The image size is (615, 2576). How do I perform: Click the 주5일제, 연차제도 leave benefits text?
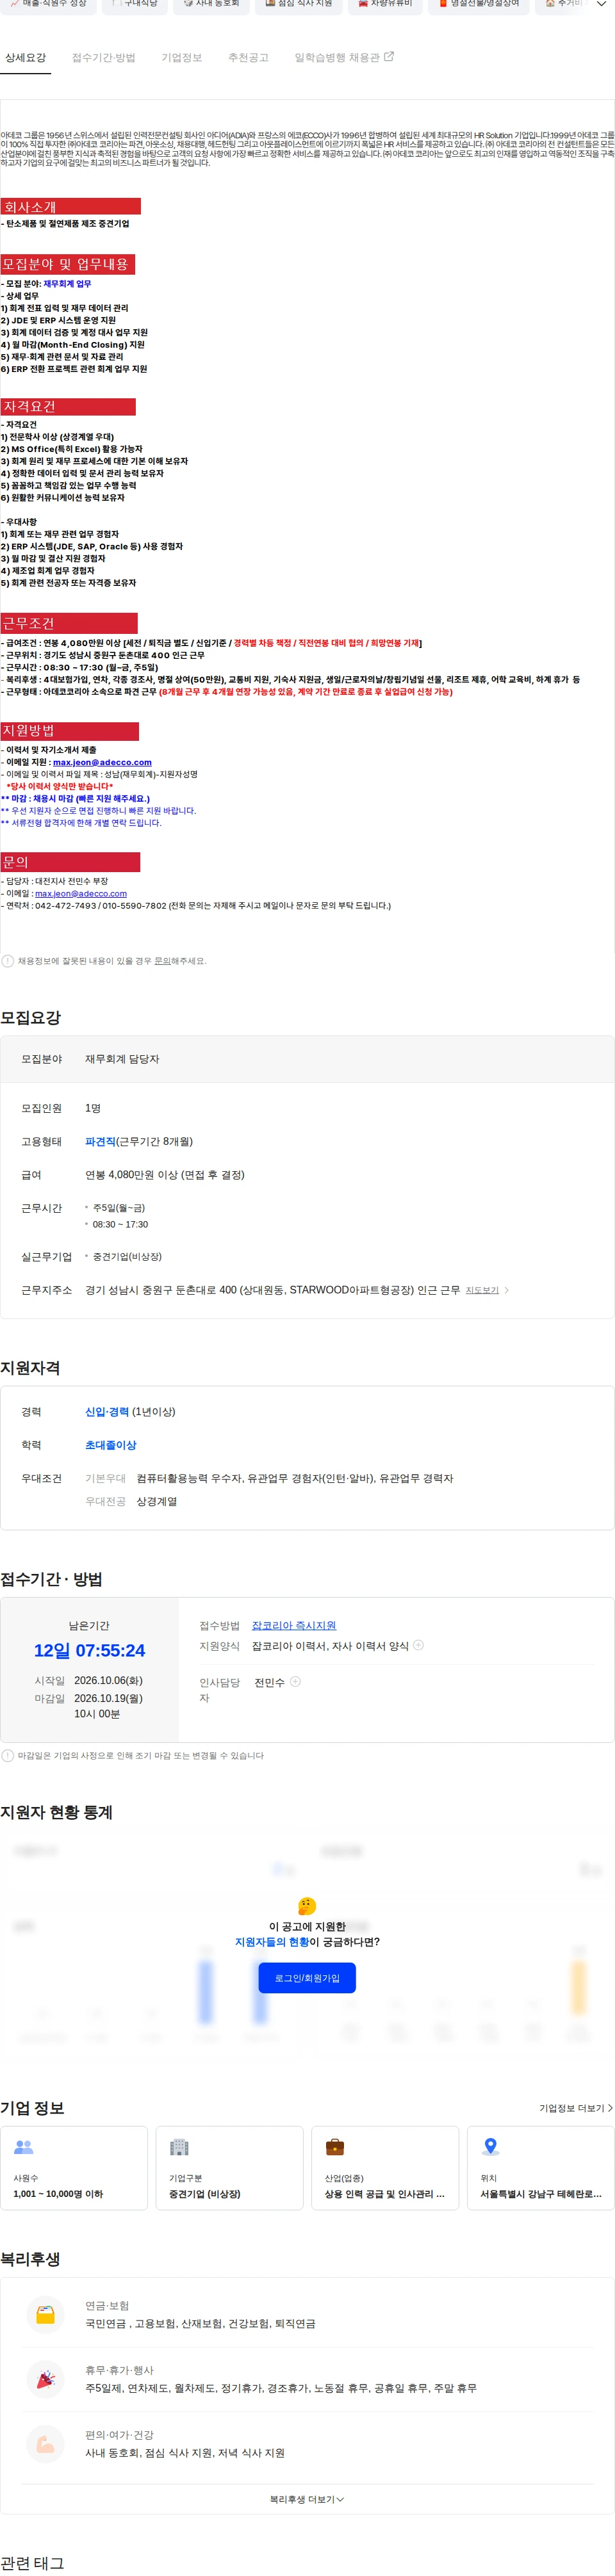click(281, 2389)
